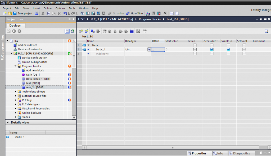Open the Project menu
This screenshot has width=271, height=156.
tap(7, 8)
